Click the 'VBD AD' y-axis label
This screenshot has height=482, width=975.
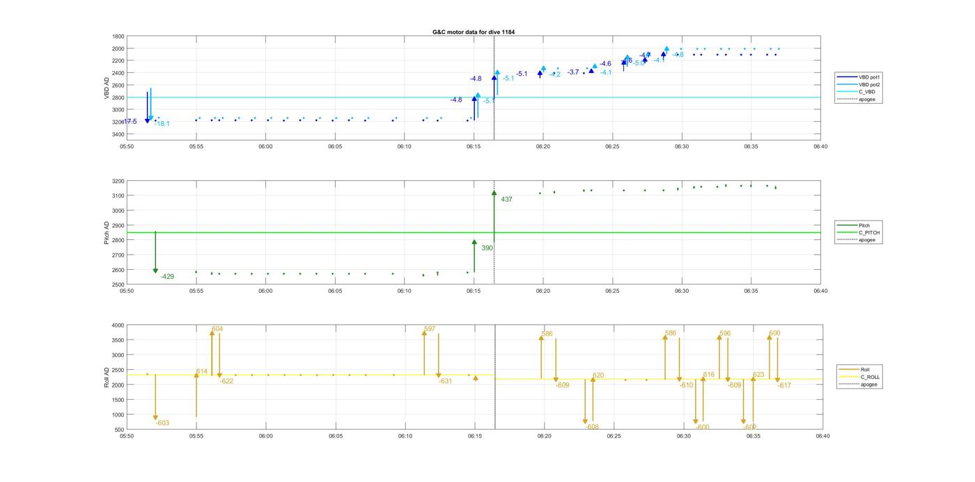(x=107, y=88)
